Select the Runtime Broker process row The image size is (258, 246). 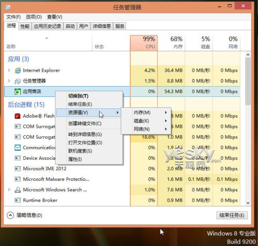click(122, 200)
